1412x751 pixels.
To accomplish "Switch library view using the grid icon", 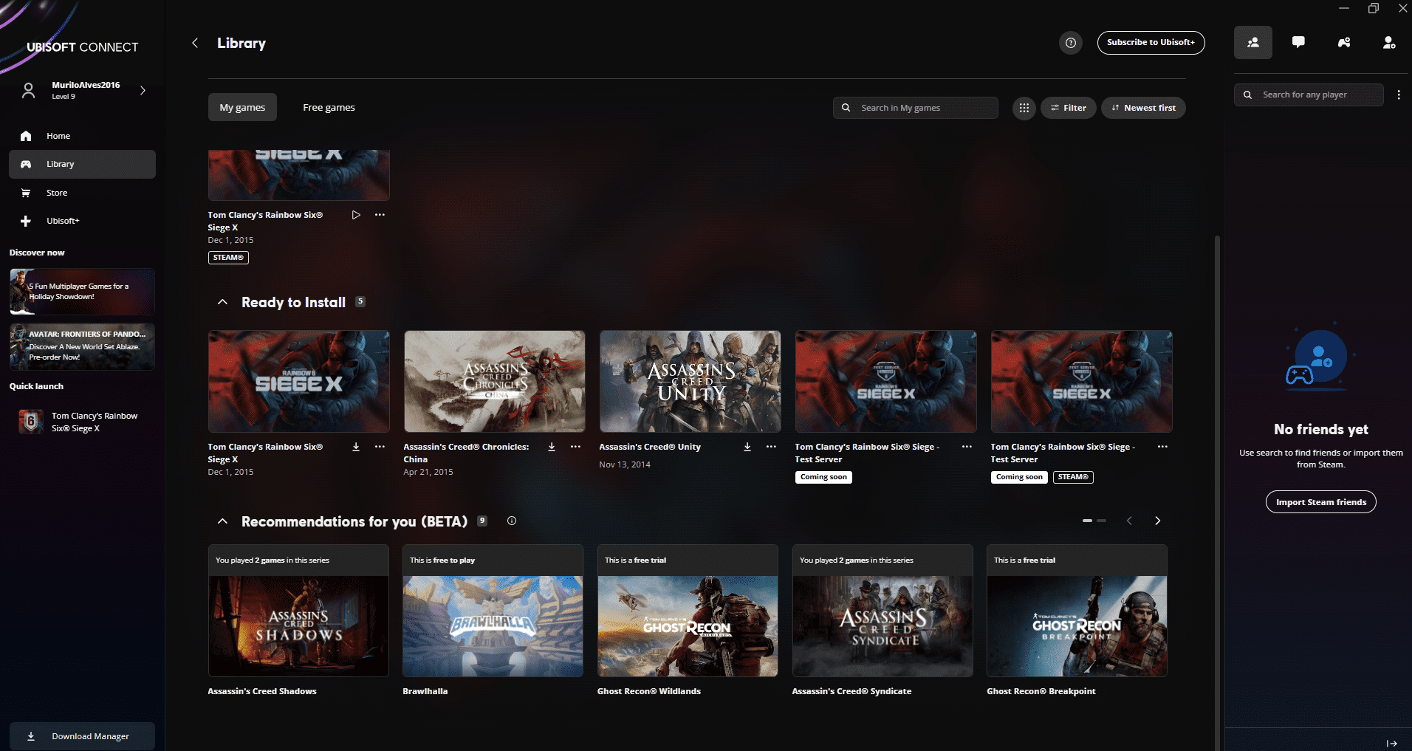I will pyautogui.click(x=1024, y=108).
